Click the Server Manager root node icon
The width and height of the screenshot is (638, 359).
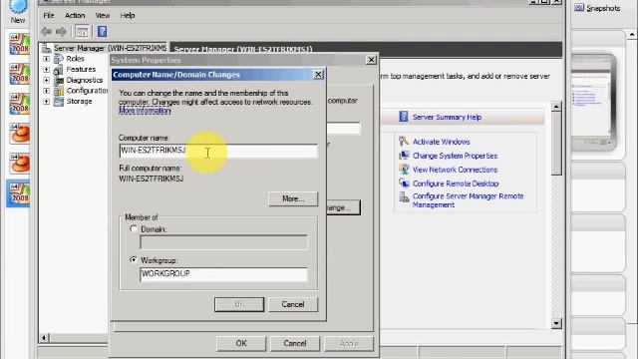(47, 48)
